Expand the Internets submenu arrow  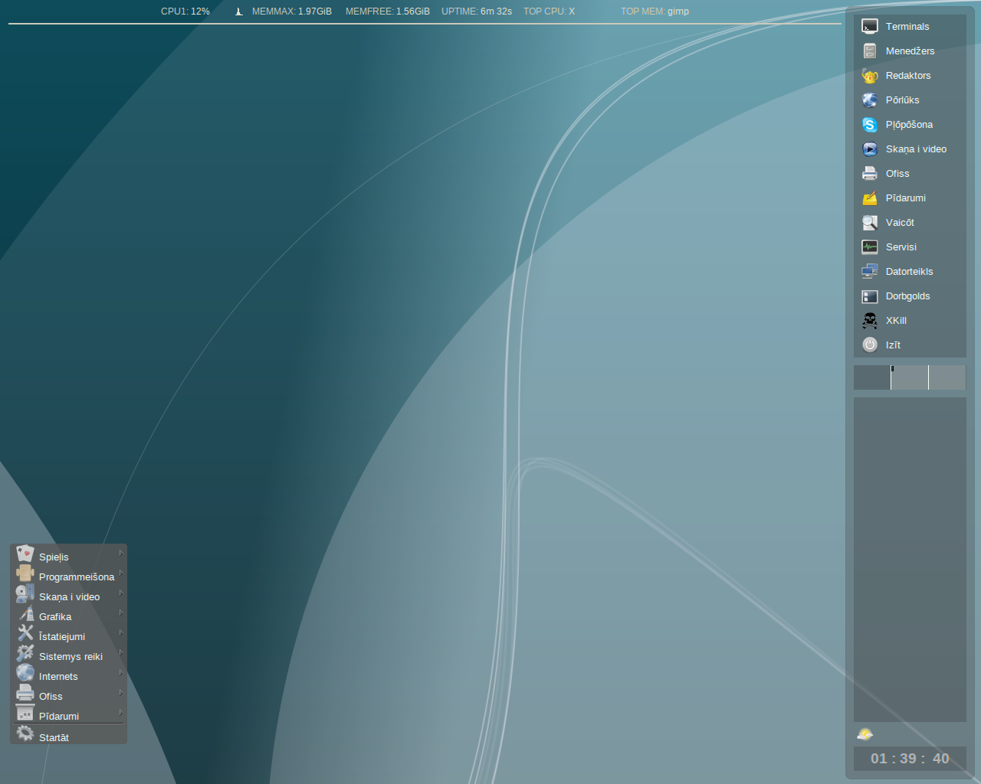tap(120, 672)
